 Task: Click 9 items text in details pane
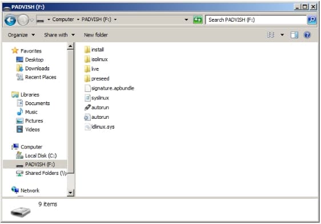click(x=48, y=204)
